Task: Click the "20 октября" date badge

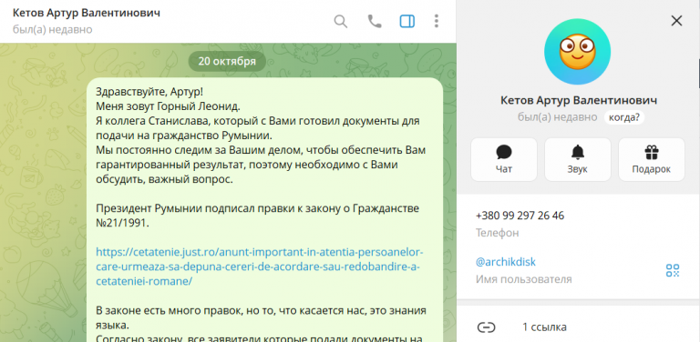Action: tap(227, 62)
